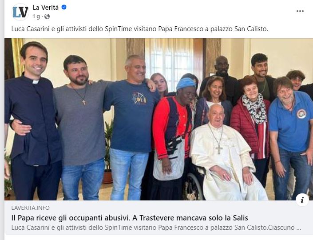
Task: Click the round badge on blue polo shirt
Action: tap(301, 114)
